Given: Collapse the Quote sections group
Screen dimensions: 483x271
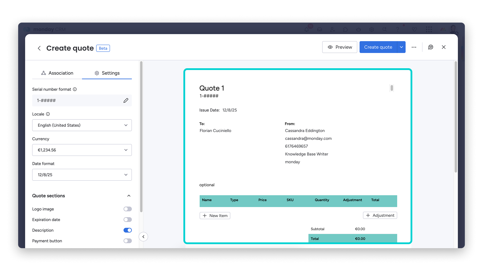Looking at the screenshot, I should point(129,196).
